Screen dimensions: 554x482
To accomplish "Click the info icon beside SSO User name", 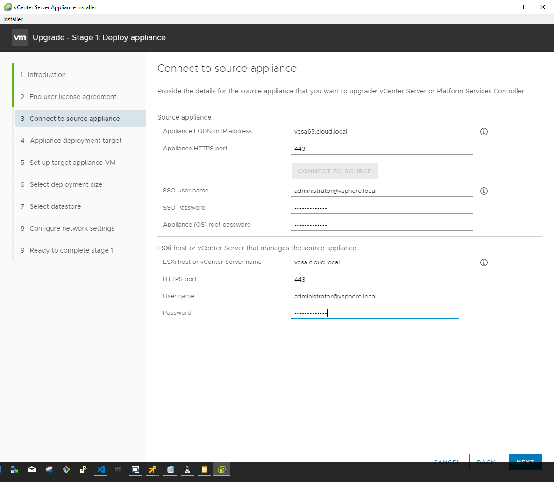I will coord(483,191).
